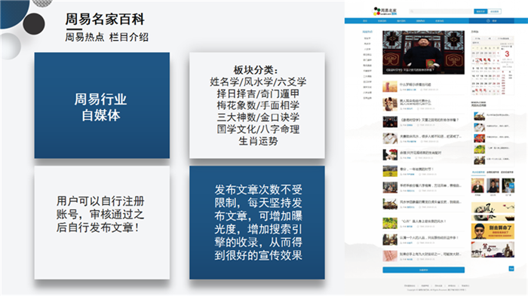Screen dimensions: 528x296
Task: Open the first item in blue navigation bar
Action: (x=364, y=21)
